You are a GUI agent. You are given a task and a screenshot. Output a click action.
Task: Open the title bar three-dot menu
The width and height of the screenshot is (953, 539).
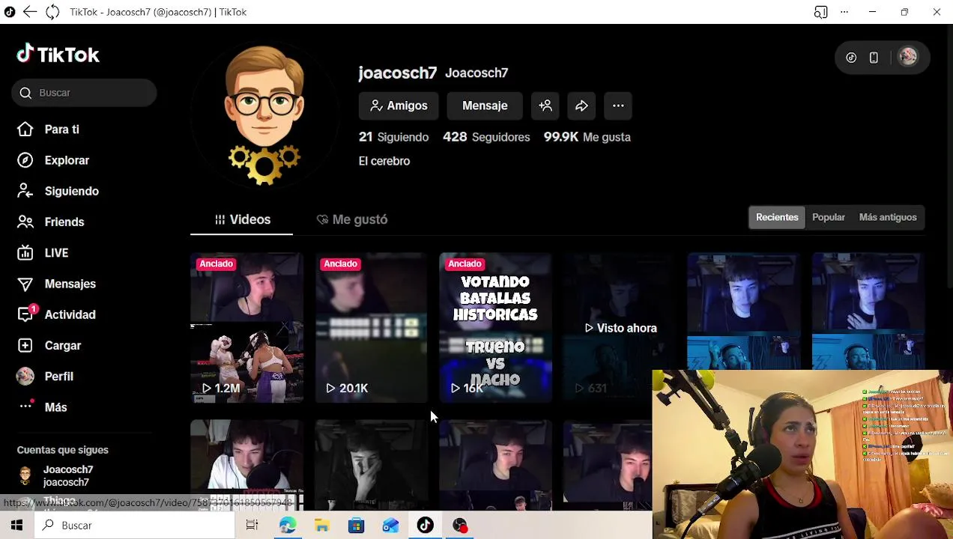click(x=844, y=12)
